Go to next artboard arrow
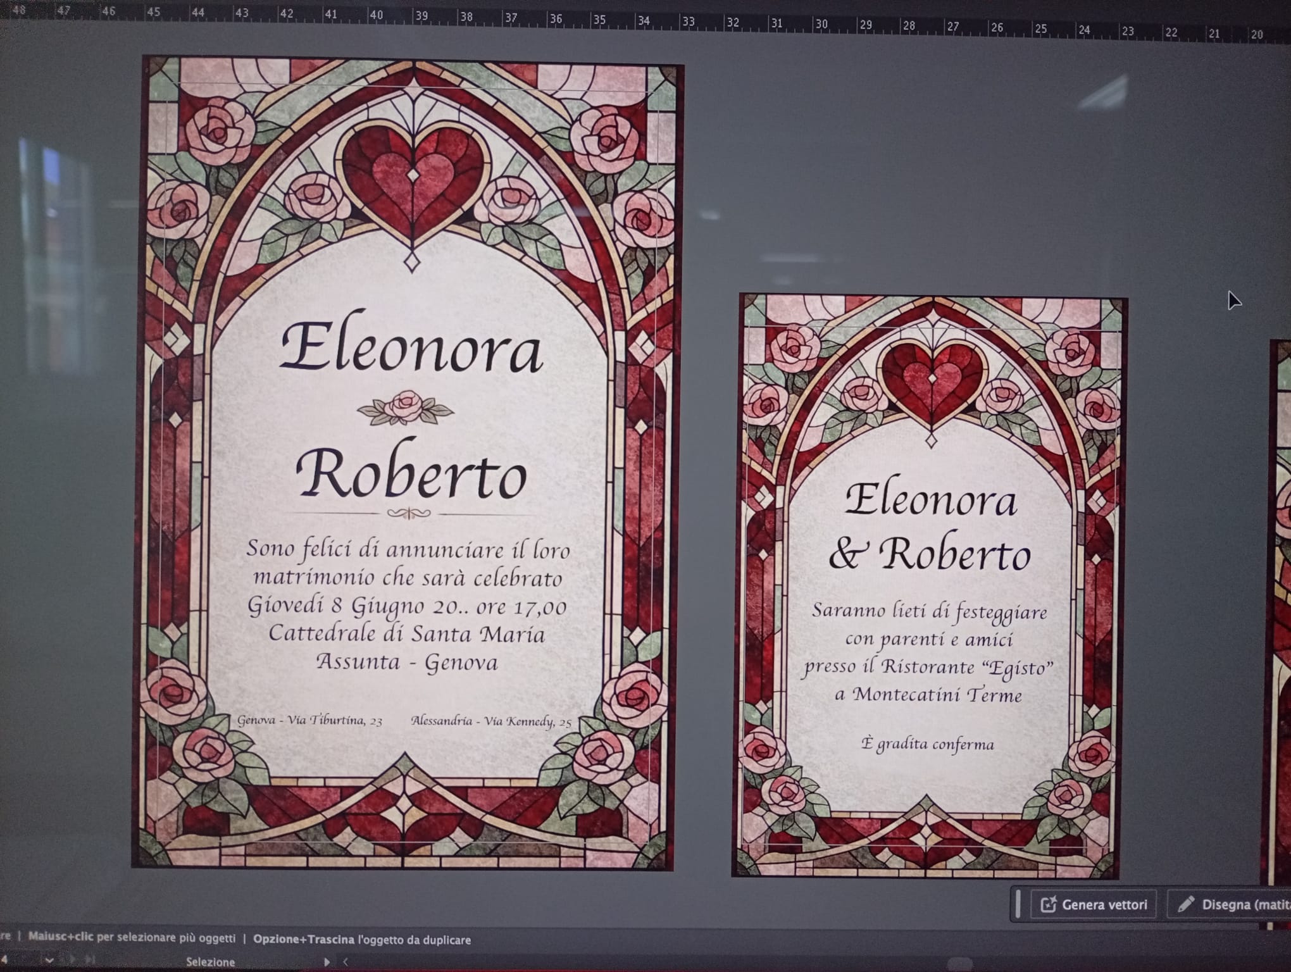The width and height of the screenshot is (1291, 972). pyautogui.click(x=72, y=959)
